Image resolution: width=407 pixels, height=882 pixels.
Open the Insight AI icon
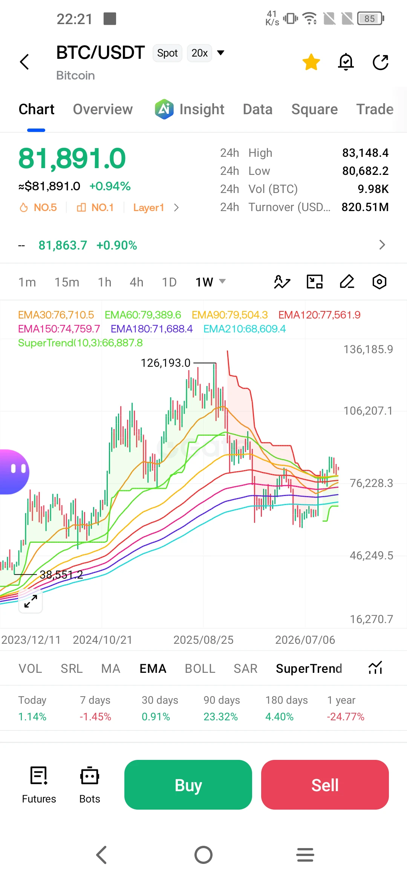point(164,109)
